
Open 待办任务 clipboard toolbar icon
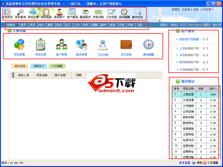click(x=46, y=12)
